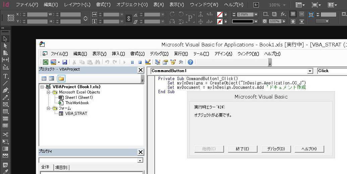Select the InDesign Type tool
Viewport: 347px width, 174px height.
[5, 76]
